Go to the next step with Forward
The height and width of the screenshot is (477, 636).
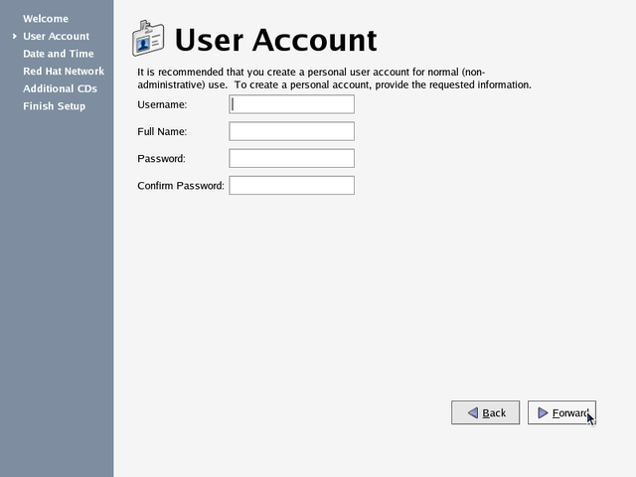pos(561,413)
